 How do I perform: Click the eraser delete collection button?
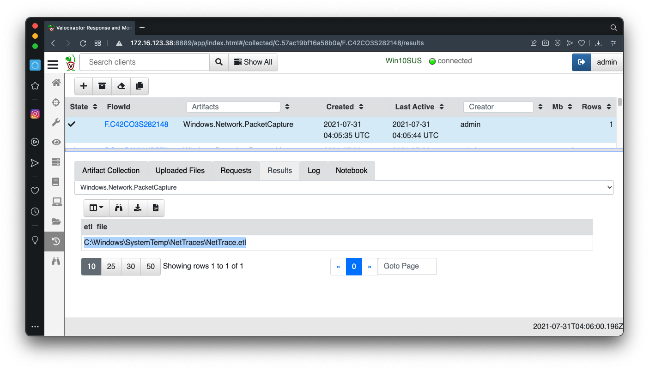(x=121, y=86)
